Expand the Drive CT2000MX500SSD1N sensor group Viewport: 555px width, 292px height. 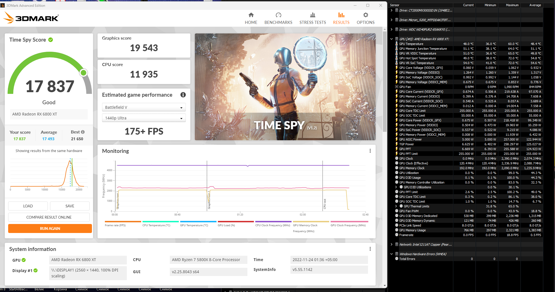(x=391, y=10)
